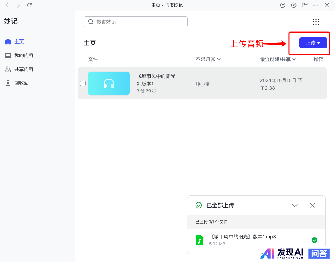Click the 搜索妙记 search field
Image resolution: width=335 pixels, height=262 pixels.
click(x=136, y=22)
